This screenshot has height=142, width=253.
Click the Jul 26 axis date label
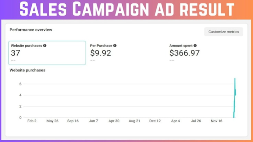(x=196, y=121)
